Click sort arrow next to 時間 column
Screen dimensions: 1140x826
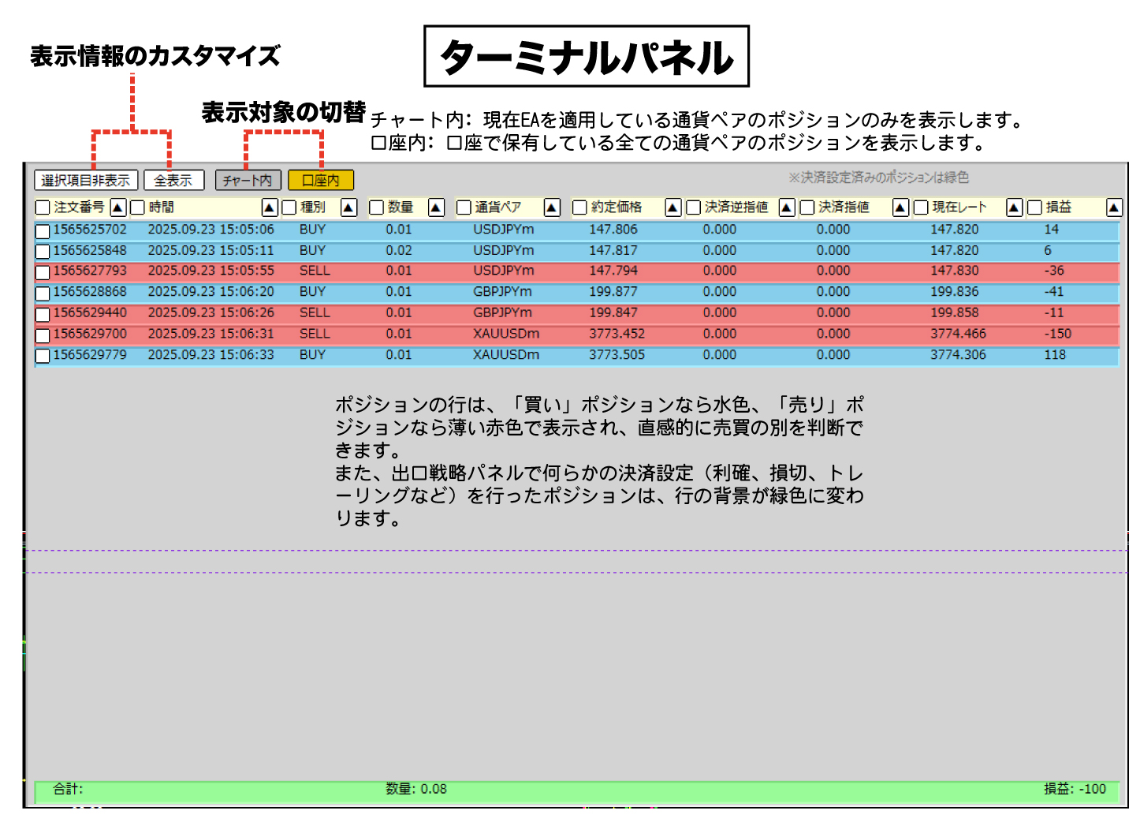270,207
